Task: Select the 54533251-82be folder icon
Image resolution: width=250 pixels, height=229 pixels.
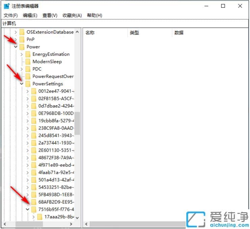Action: click(x=34, y=187)
